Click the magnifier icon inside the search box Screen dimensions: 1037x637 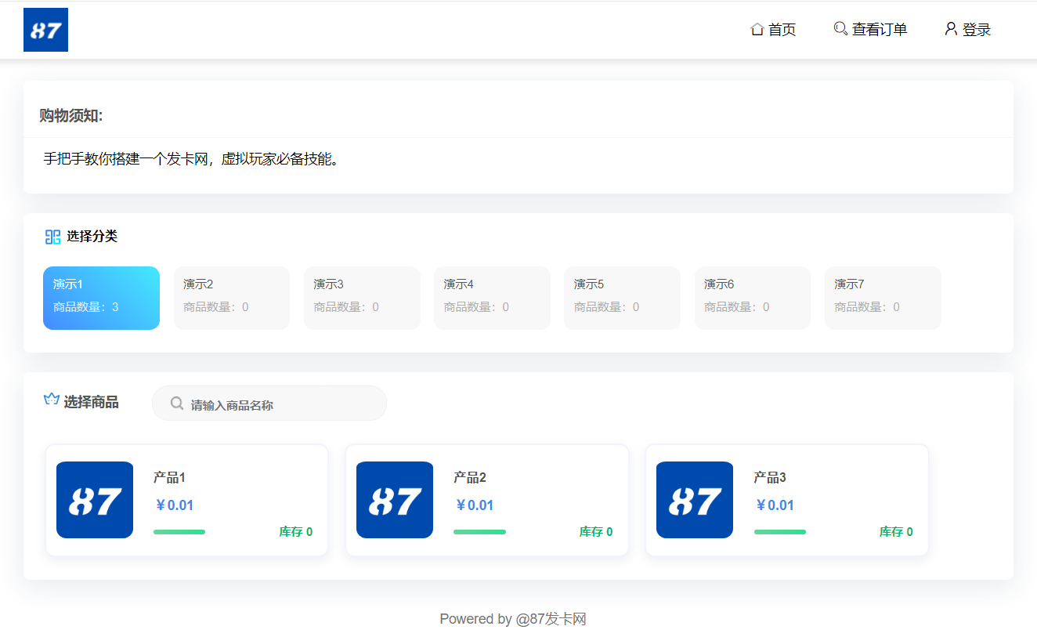pos(177,403)
